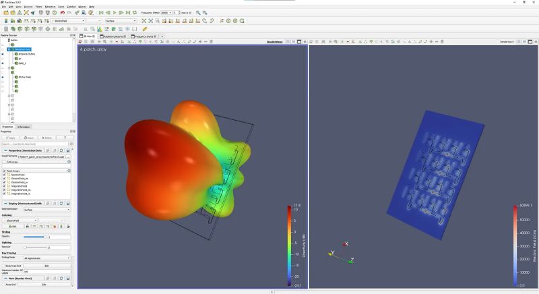
Task: Click the browse button beside Case File Name
Action: (68, 156)
